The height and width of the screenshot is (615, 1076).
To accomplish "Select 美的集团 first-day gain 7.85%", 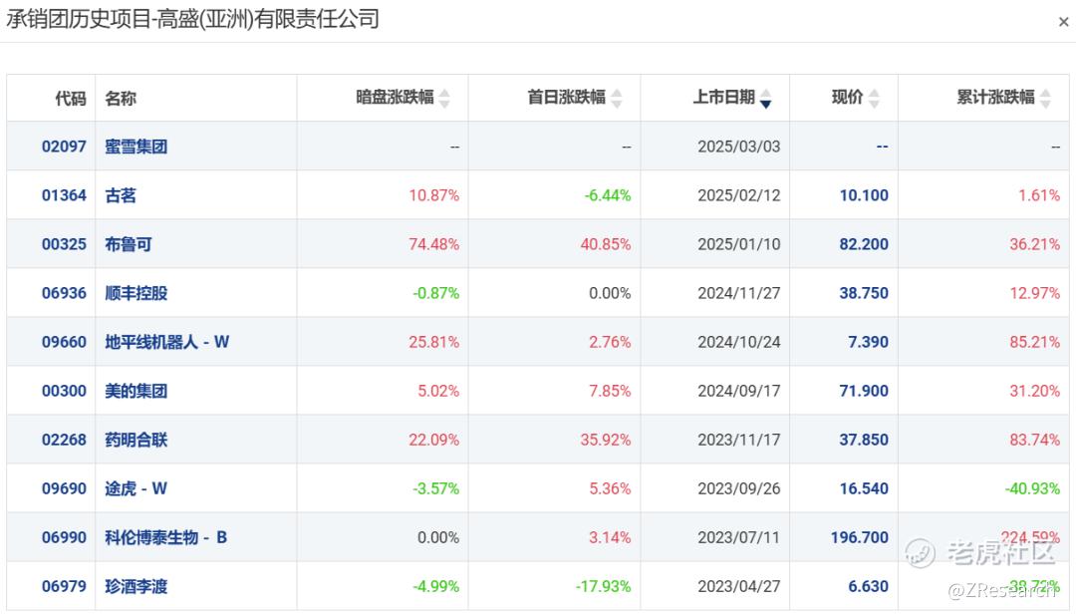I will point(610,391).
